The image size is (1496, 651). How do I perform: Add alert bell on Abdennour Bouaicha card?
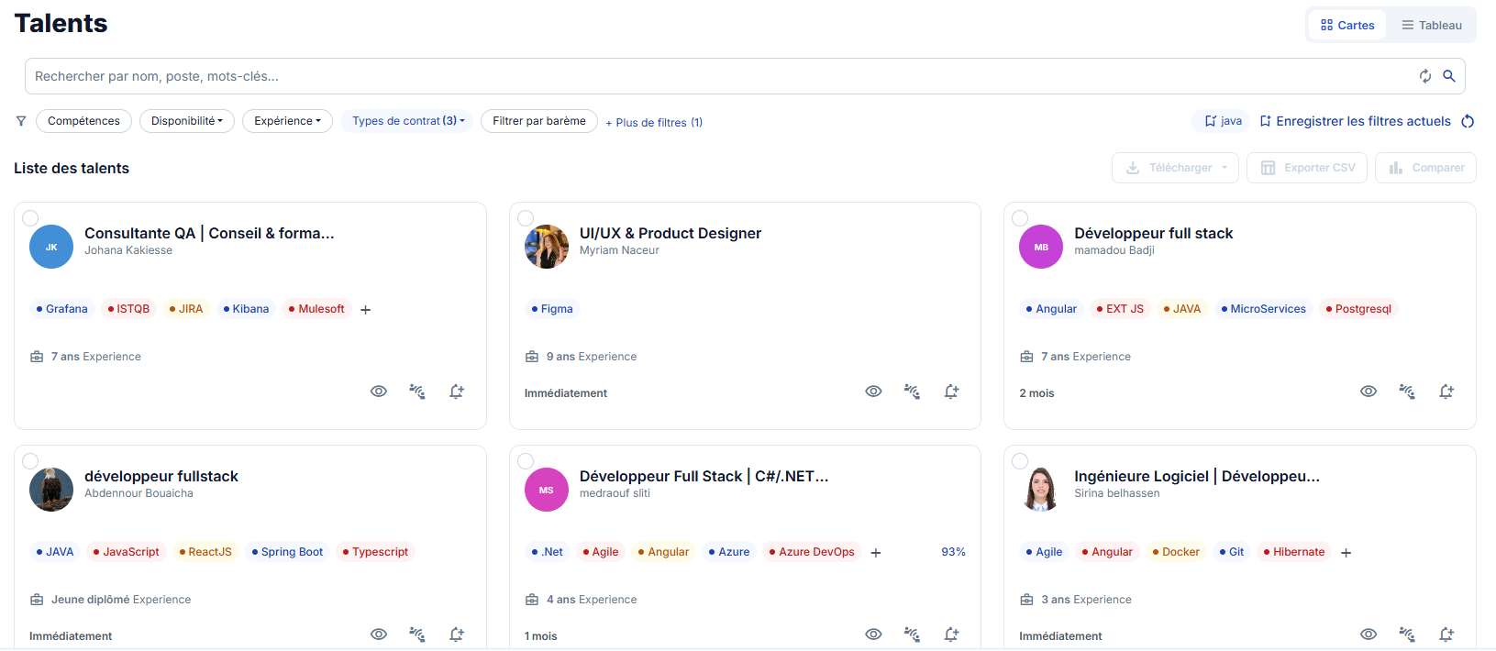pos(457,634)
